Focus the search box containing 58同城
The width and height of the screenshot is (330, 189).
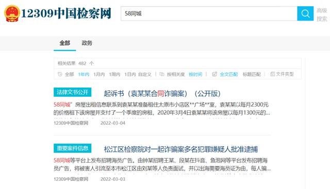[209, 13]
